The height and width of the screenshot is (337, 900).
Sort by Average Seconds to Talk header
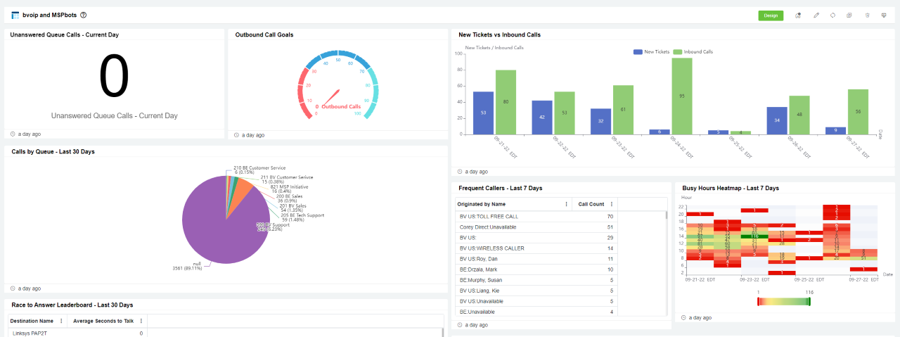[x=103, y=321]
